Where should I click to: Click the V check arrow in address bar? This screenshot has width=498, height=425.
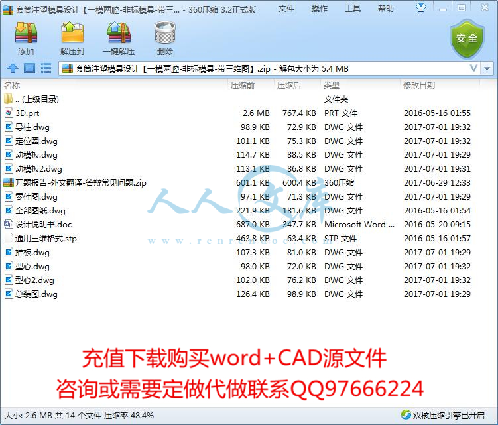coord(474,68)
